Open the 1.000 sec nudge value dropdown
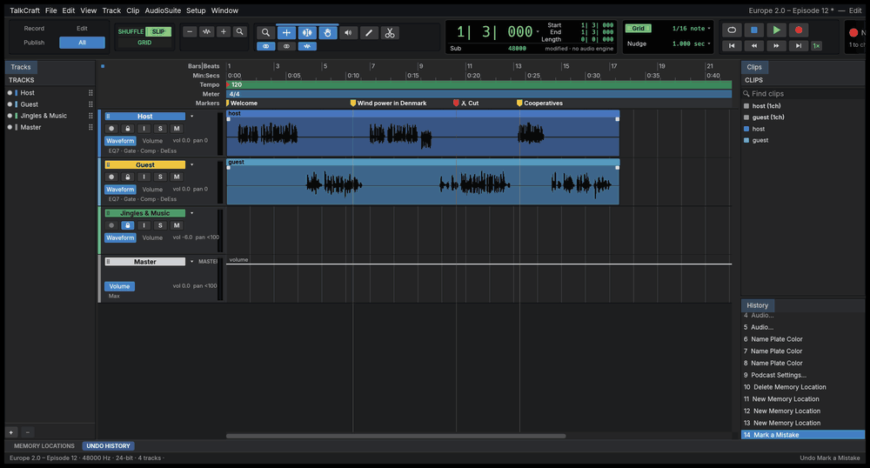The image size is (870, 468). (691, 43)
